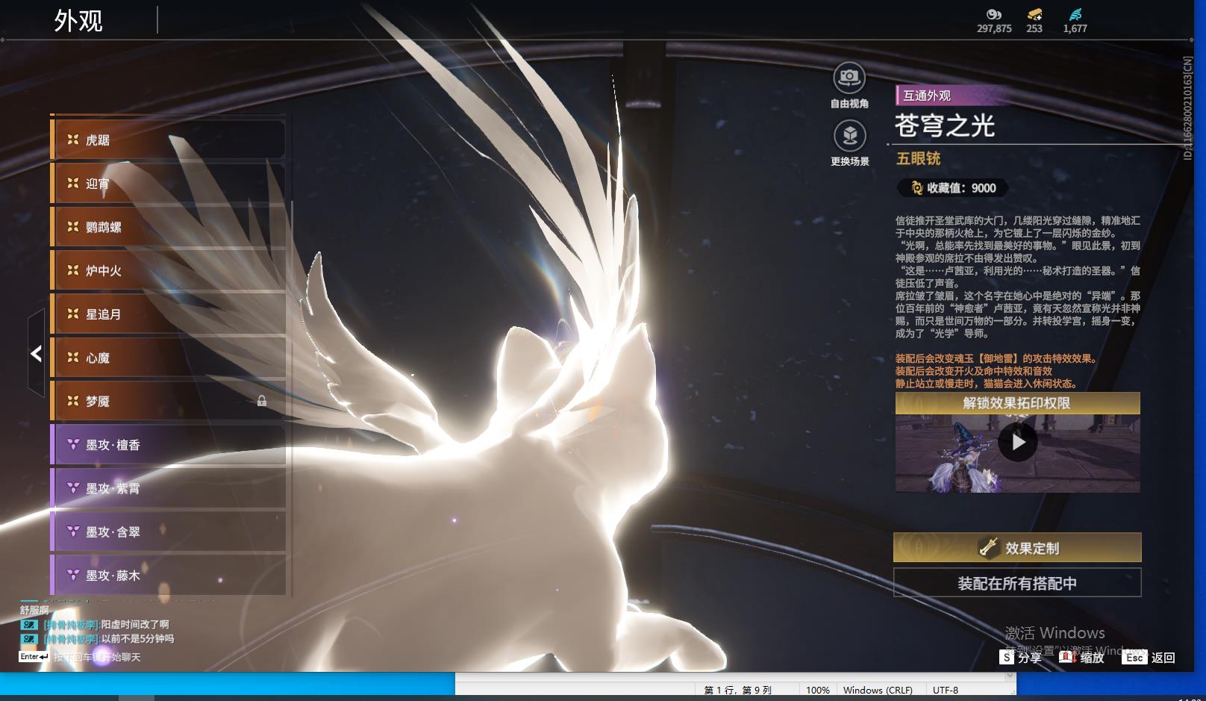Play the skin preview video
Viewport: 1206px width, 701px height.
(x=1018, y=442)
